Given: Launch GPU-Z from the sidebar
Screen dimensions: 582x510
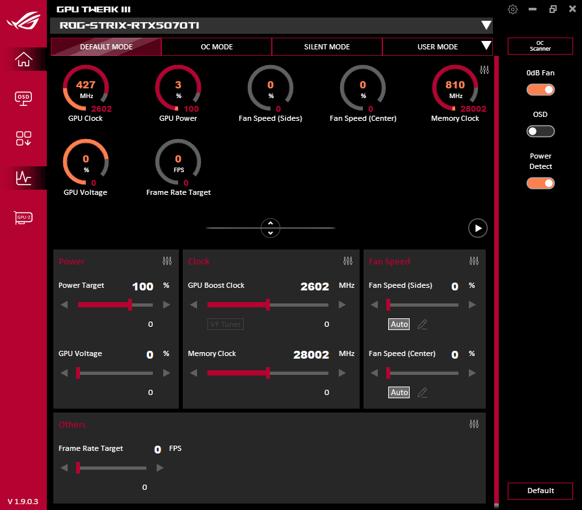Looking at the screenshot, I should 23,218.
